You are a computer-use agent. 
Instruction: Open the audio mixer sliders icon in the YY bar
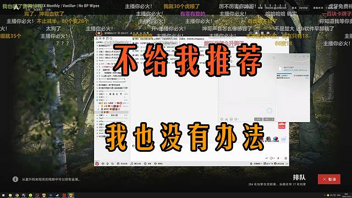pyautogui.click(x=112, y=164)
